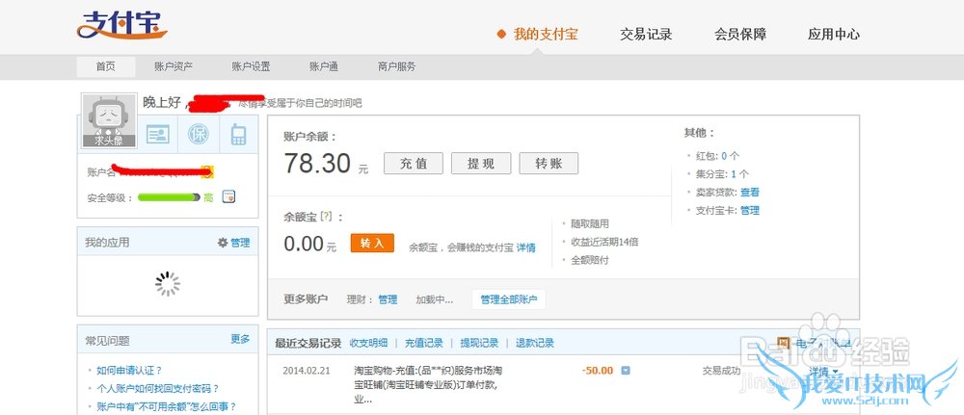Viewport: 964px width, 415px height.
Task: Open the 余额宝 详情 link
Action: click(x=525, y=247)
